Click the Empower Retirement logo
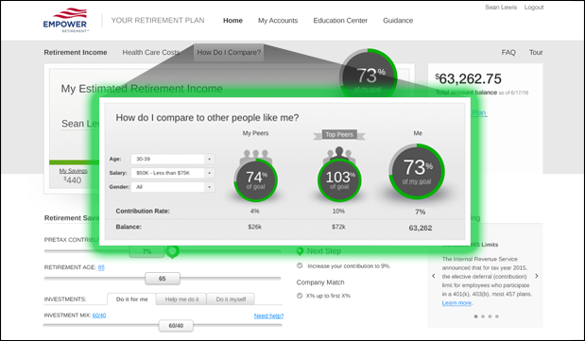585x341 pixels. [x=66, y=21]
